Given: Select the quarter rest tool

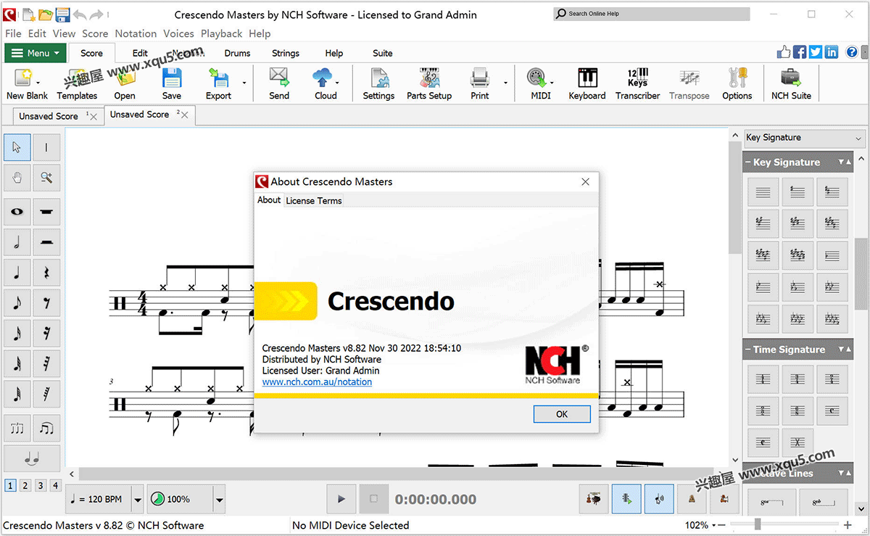Looking at the screenshot, I should click(46, 273).
